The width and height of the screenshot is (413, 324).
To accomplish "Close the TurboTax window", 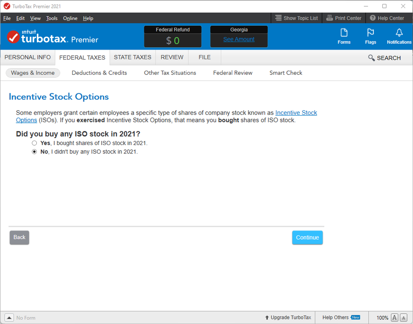I will 403,6.
